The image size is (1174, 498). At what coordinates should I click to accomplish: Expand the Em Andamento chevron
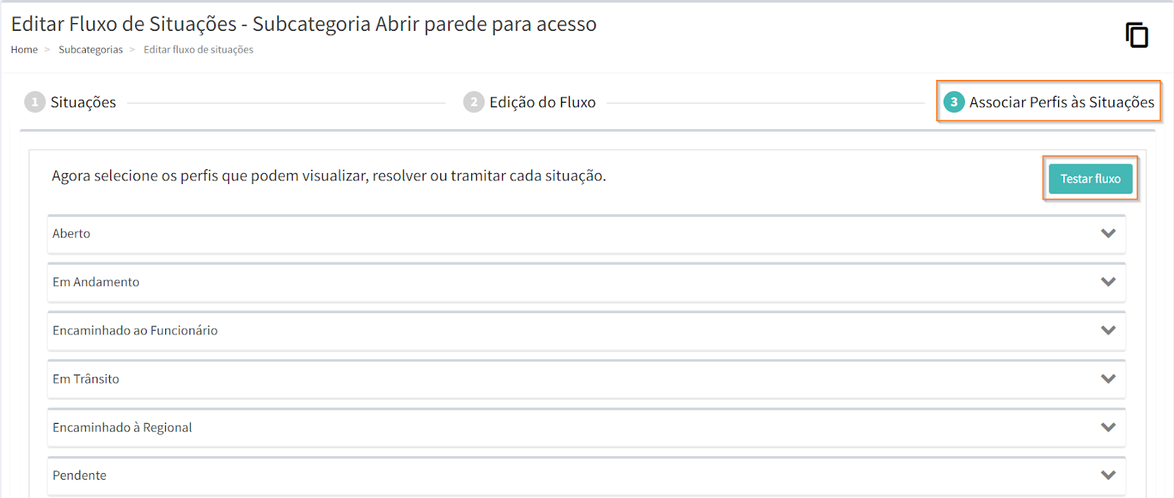pos(1108,282)
